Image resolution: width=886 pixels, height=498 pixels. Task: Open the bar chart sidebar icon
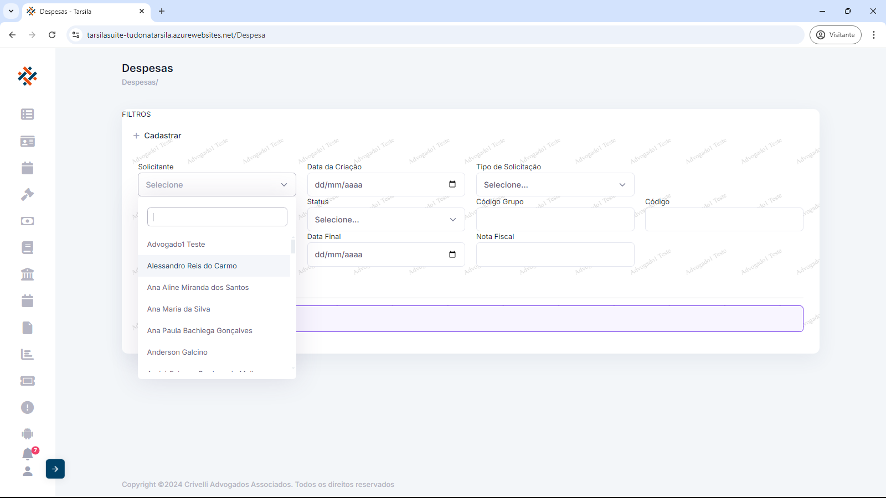click(27, 354)
